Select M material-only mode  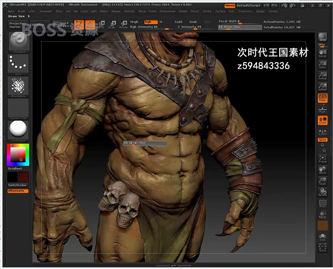tap(161, 22)
